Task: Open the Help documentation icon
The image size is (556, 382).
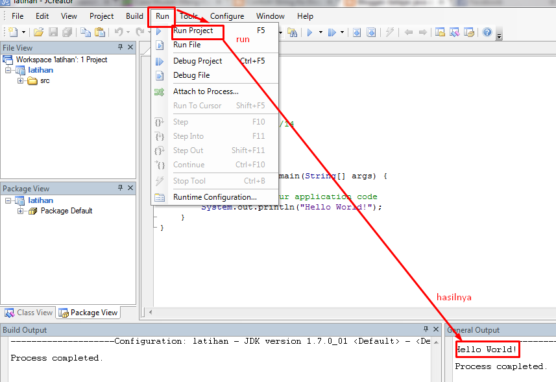Action: click(487, 32)
